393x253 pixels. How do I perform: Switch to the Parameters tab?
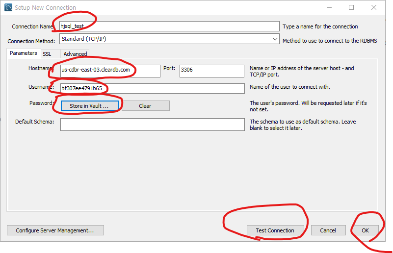(24, 53)
